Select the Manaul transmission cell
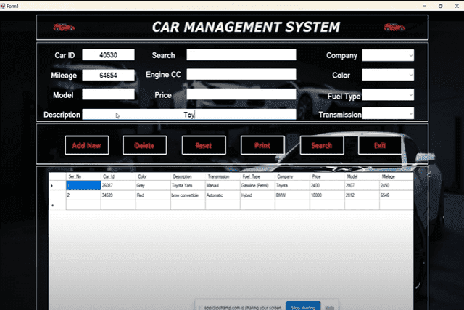Viewport: 464px width, 310px height. point(223,186)
